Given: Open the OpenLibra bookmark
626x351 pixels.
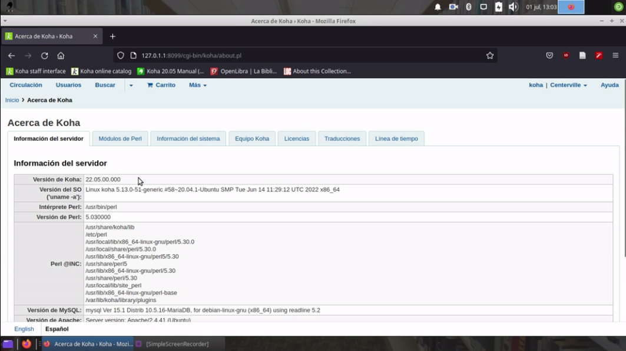Looking at the screenshot, I should [x=244, y=71].
